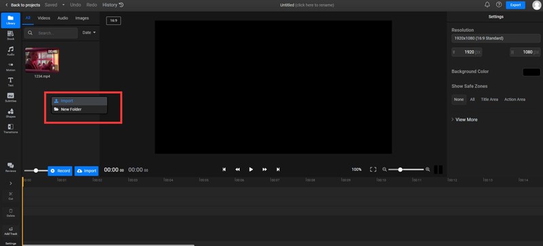Open the Stock media panel
The image size is (543, 246).
click(x=10, y=35)
